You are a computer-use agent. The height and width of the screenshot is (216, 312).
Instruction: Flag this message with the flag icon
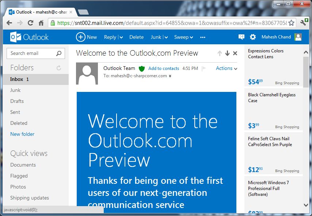pos(203,68)
